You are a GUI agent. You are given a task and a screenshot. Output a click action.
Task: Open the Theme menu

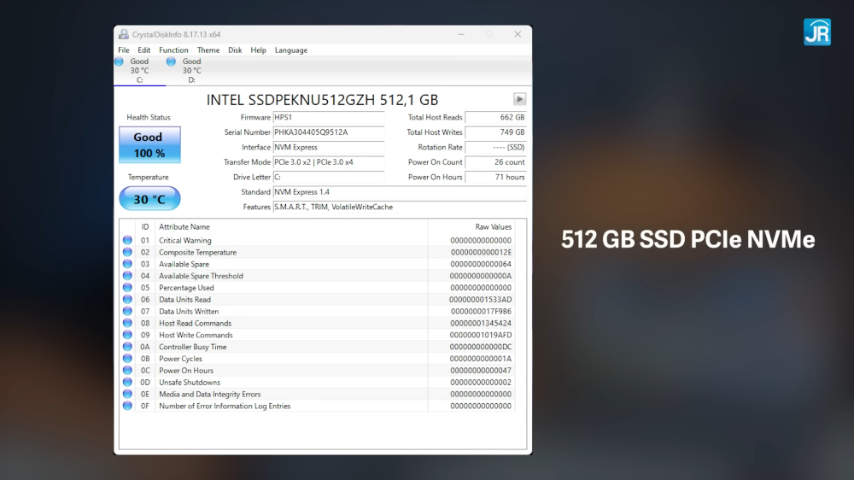(208, 50)
